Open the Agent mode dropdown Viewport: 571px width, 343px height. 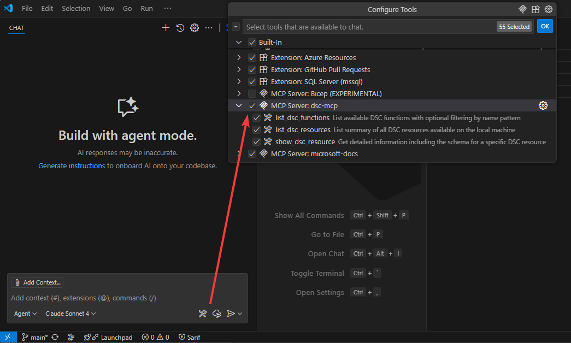pos(26,314)
